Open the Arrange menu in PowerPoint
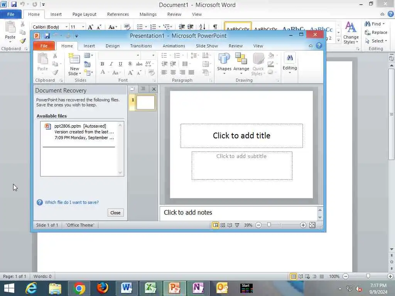 241,64
